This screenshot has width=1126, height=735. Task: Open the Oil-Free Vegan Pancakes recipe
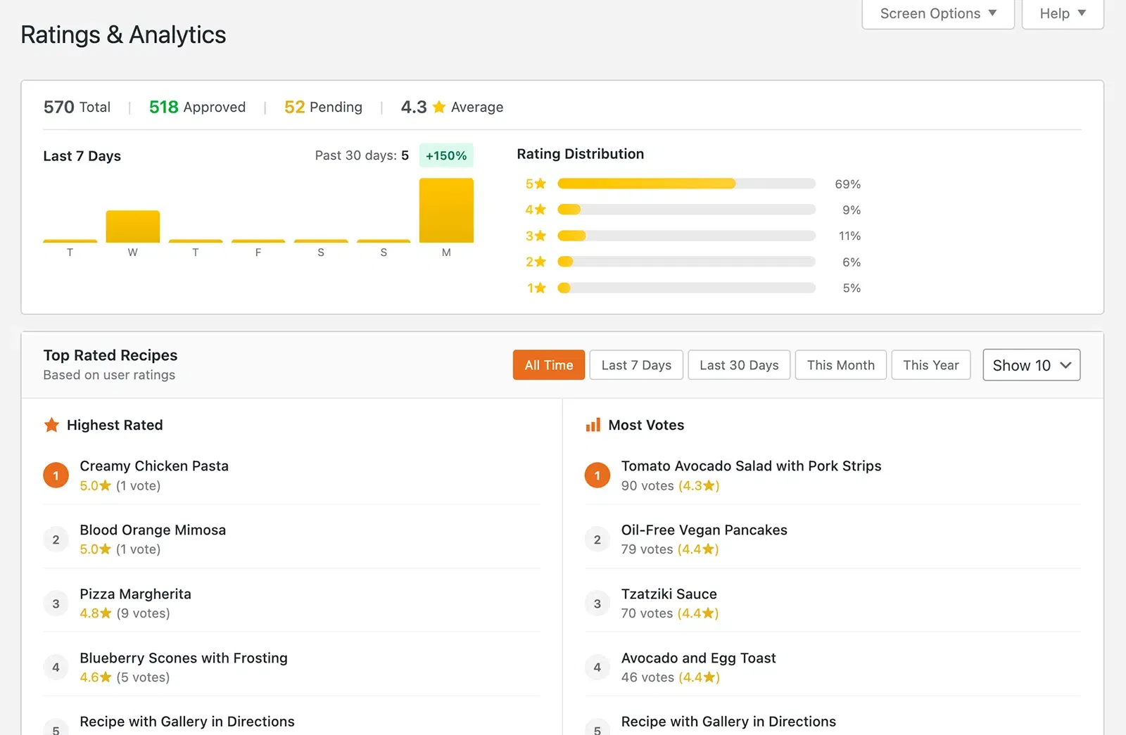coord(704,530)
